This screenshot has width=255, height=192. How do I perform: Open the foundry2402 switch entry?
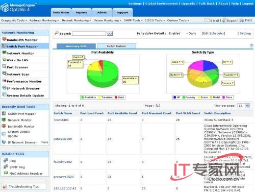[x=63, y=162]
